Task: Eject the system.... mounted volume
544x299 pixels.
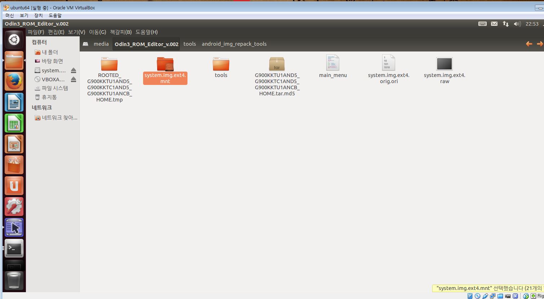Action: pos(74,71)
